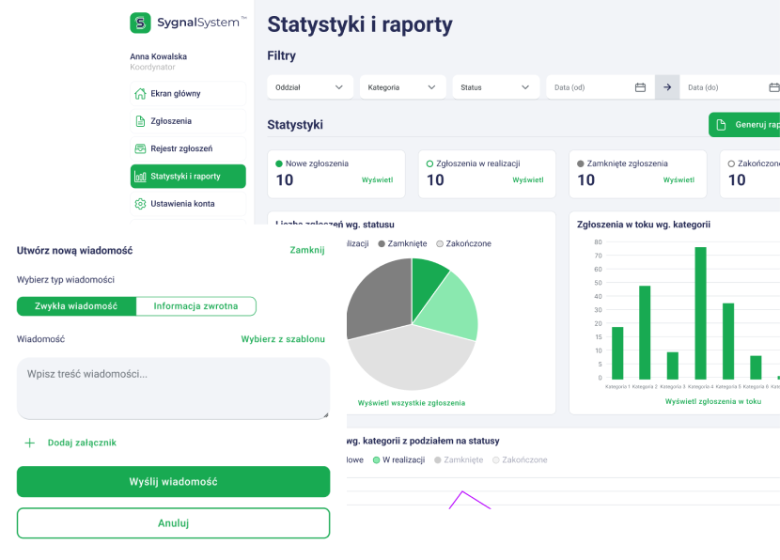Click the document icon beside Zgłoszenia
The height and width of the screenshot is (560, 780).
click(x=140, y=121)
